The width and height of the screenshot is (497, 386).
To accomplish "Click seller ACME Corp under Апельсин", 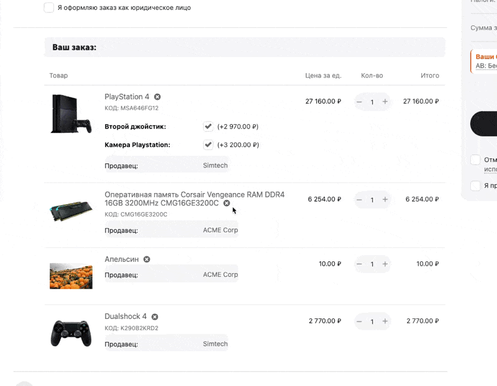I will point(221,274).
